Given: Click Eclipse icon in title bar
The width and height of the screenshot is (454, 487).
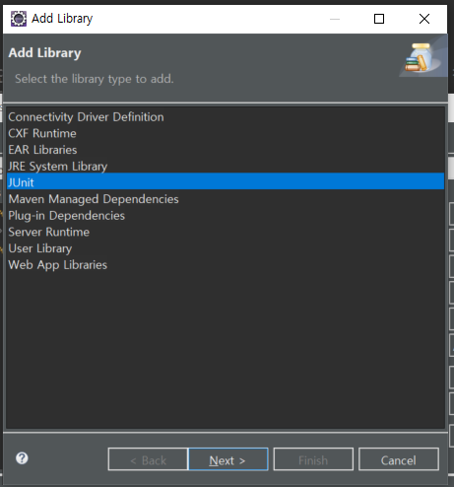Looking at the screenshot, I should click(x=19, y=19).
